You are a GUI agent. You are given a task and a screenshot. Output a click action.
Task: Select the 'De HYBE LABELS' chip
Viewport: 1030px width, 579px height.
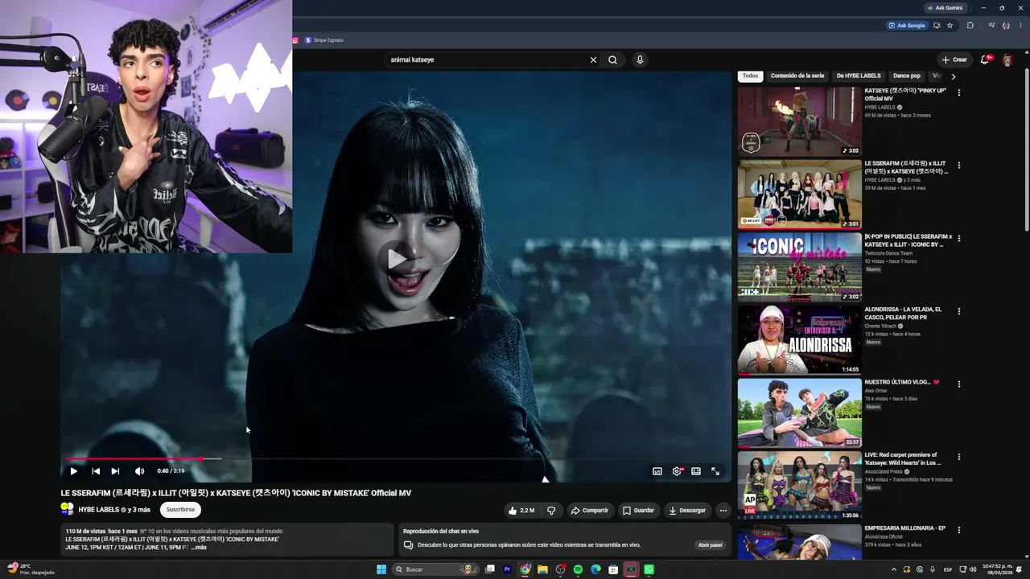click(859, 76)
